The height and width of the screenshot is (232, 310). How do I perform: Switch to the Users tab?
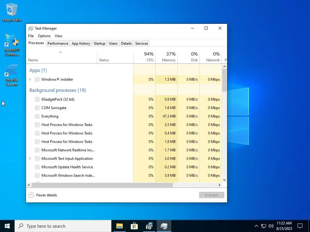pos(113,43)
